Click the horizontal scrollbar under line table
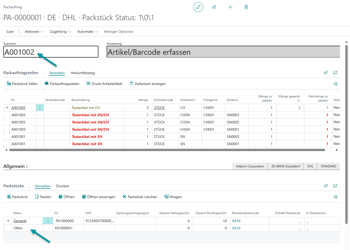 pyautogui.click(x=167, y=150)
